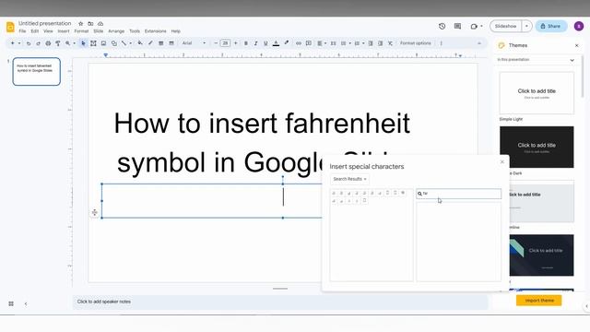Click the Format options button

point(416,43)
